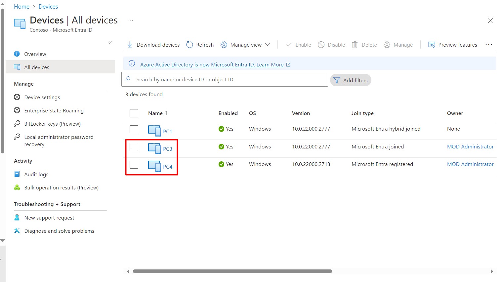Click the Disable circle-slash icon

pyautogui.click(x=321, y=45)
